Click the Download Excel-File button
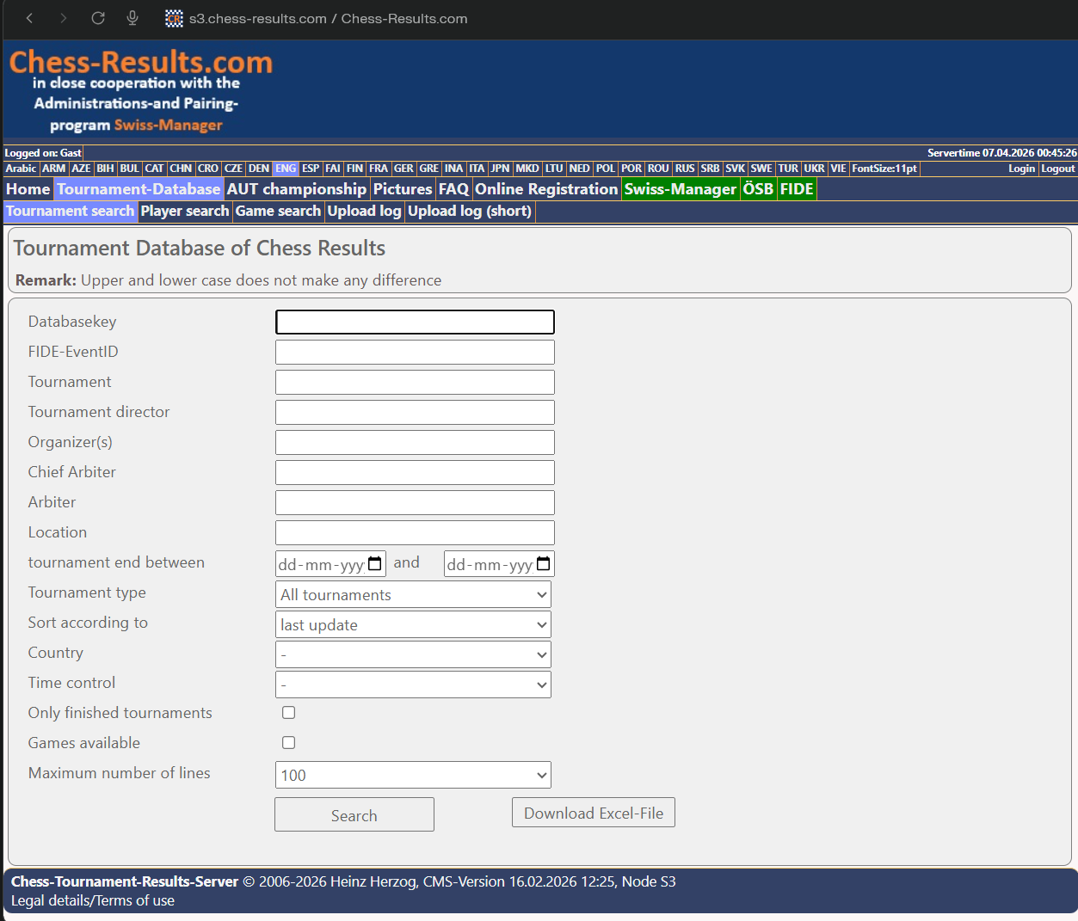Image resolution: width=1078 pixels, height=921 pixels. (593, 812)
